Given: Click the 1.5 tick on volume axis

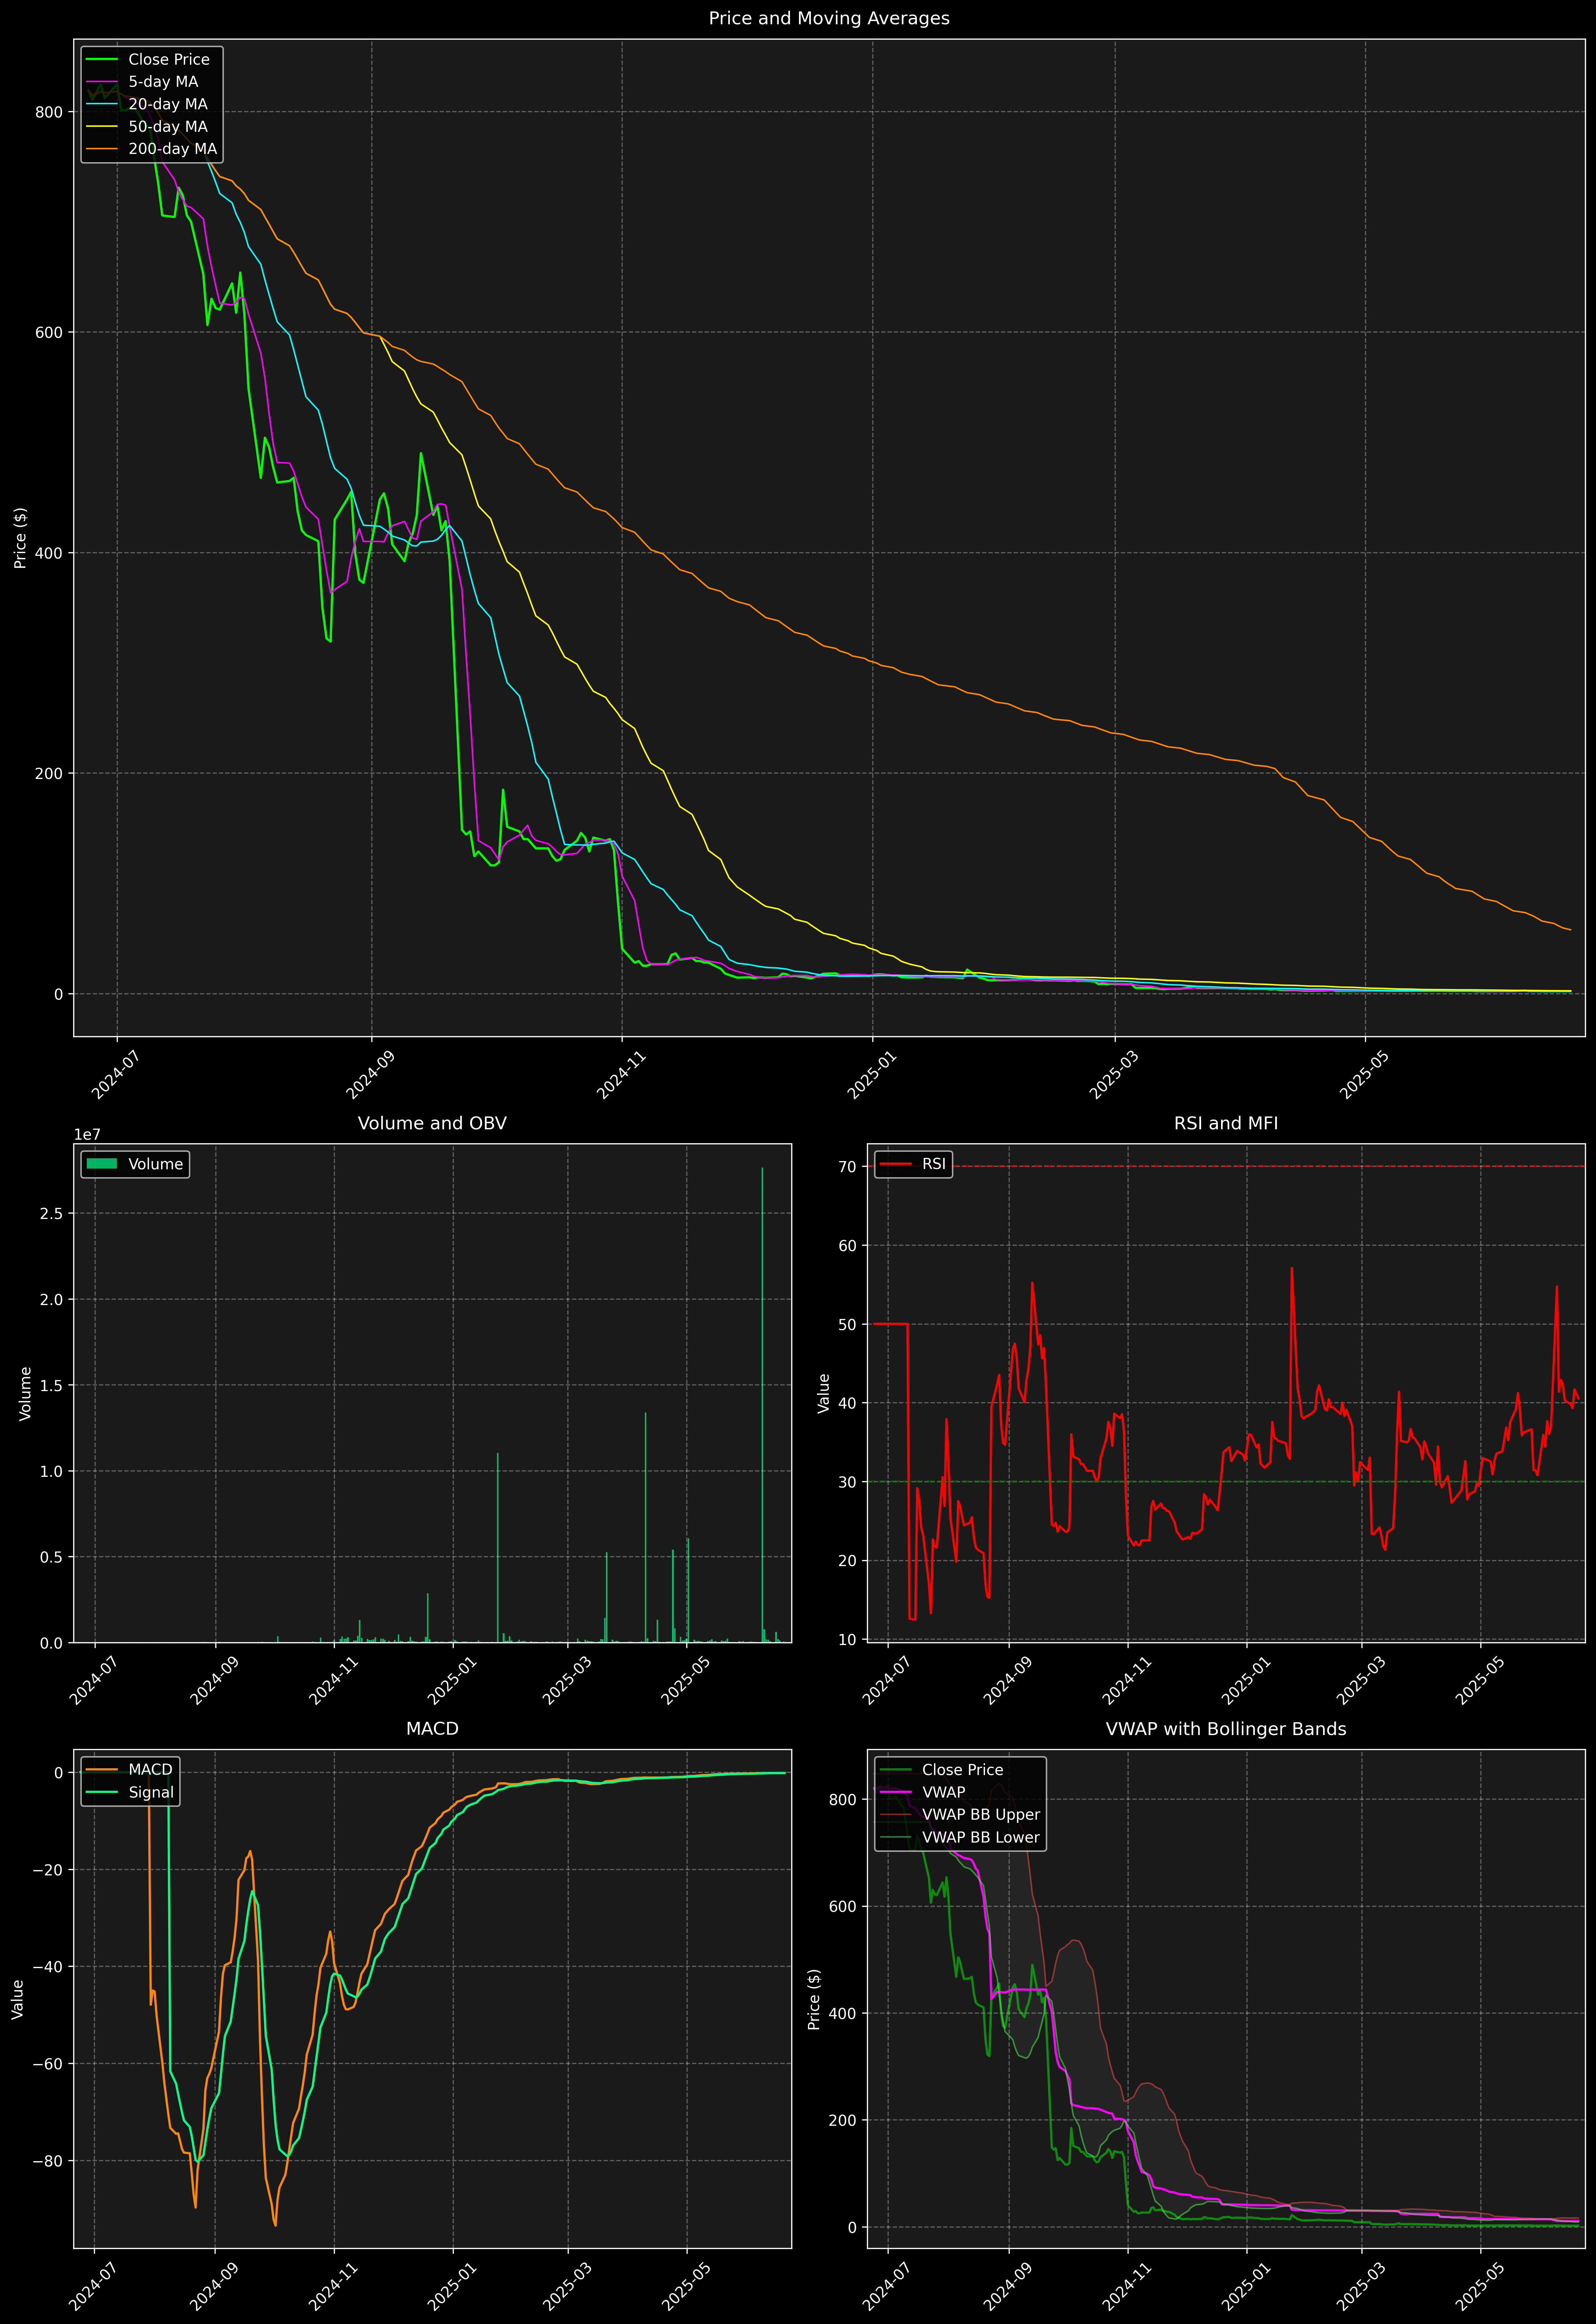Looking at the screenshot, I should coord(51,1385).
